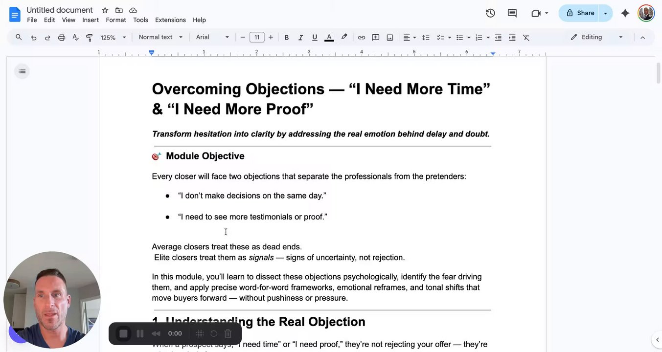
Task: Toggle the bulleted list button
Action: [459, 38]
